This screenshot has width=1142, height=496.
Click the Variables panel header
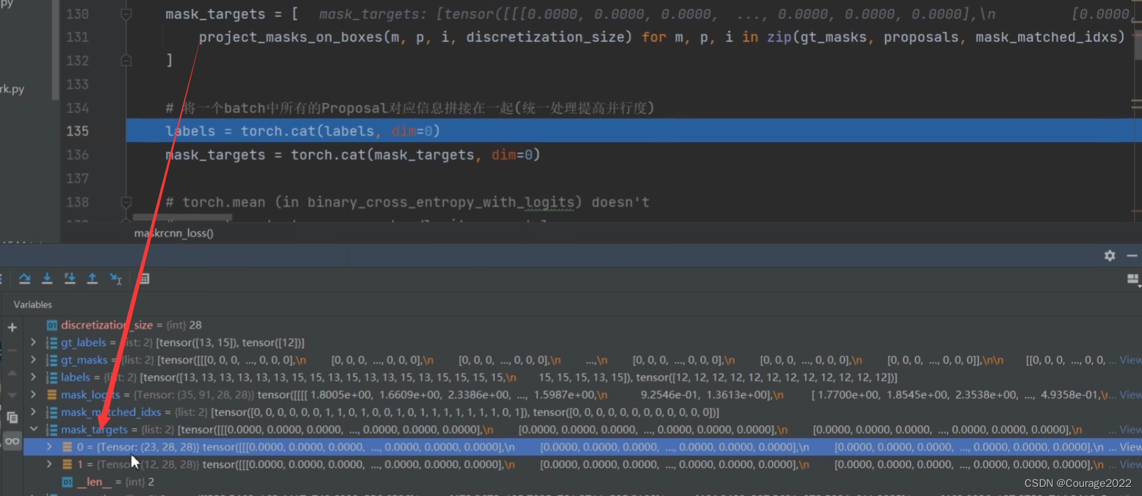[x=33, y=305]
